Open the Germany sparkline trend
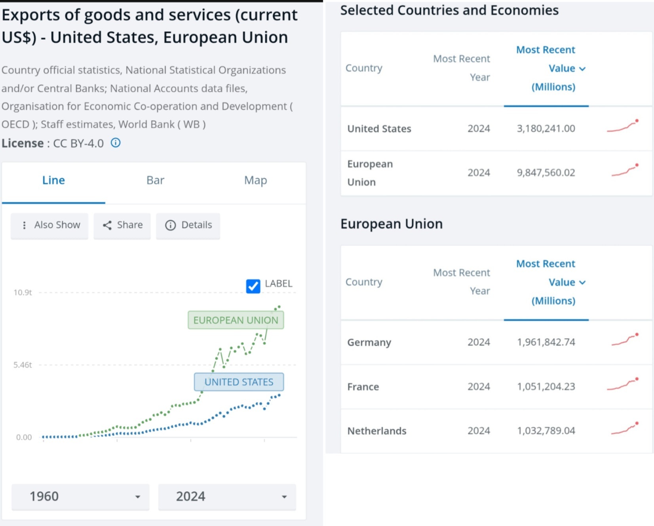Image resolution: width=654 pixels, height=526 pixels. tap(625, 340)
